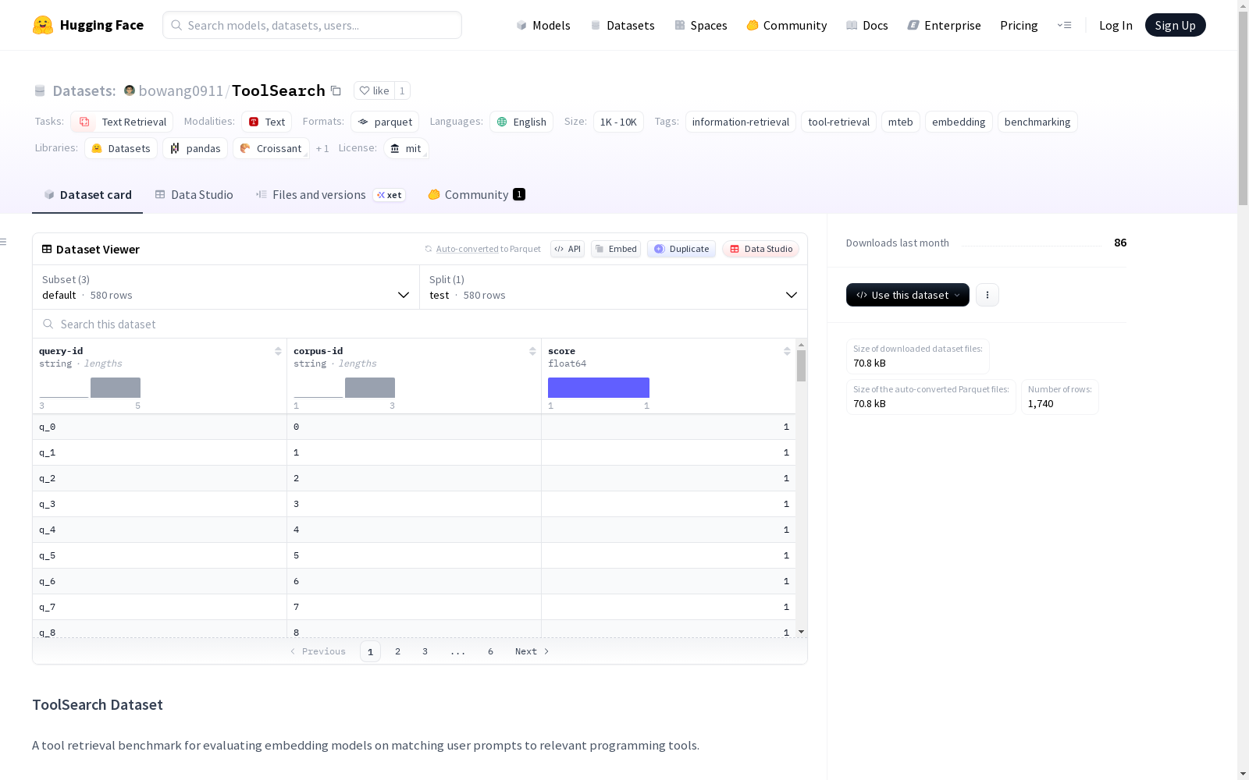Click the score distribution histogram bar
1249x780 pixels.
click(x=599, y=388)
